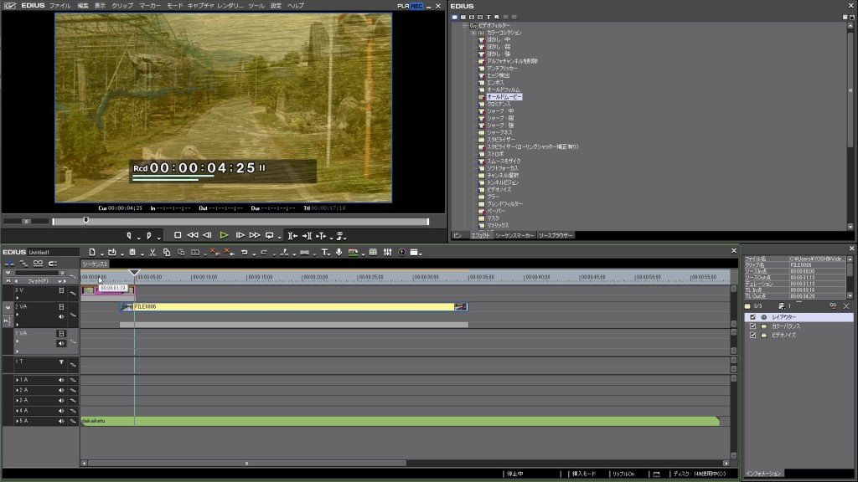The width and height of the screenshot is (858, 482).
Task: Click the delete filter X icon in Information panel
Action: (x=846, y=306)
